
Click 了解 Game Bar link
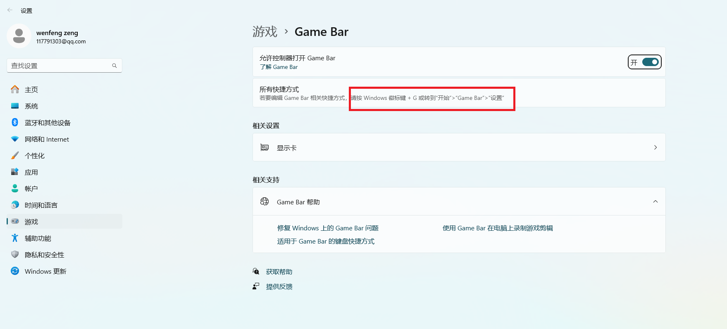click(x=279, y=67)
